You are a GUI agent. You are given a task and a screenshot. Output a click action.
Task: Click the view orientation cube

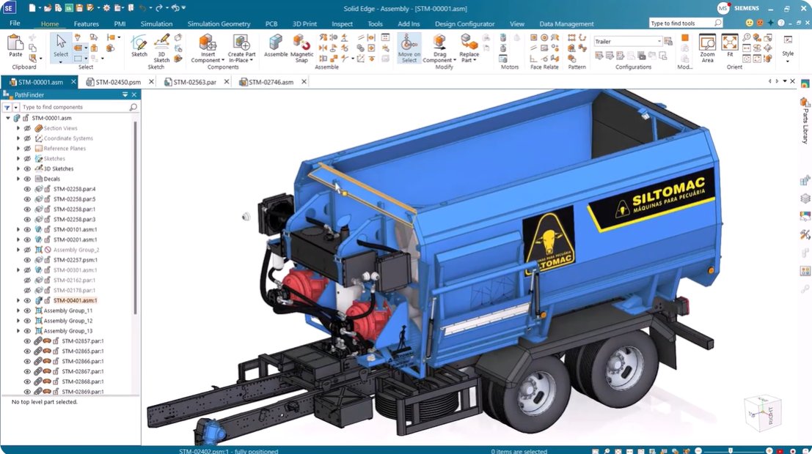click(x=762, y=413)
